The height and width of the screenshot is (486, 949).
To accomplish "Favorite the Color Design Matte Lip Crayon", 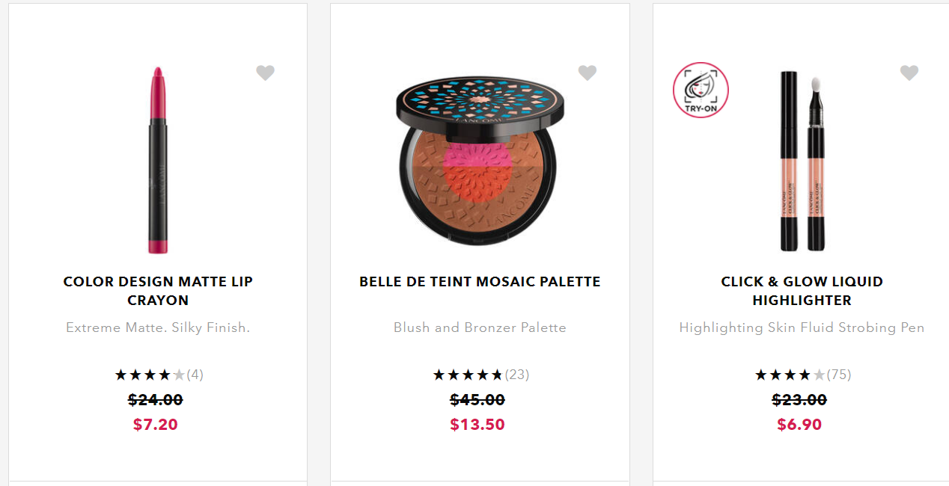I will pos(265,73).
